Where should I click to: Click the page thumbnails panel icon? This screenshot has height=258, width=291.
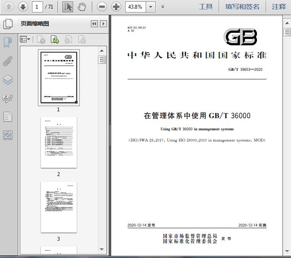(x=8, y=24)
